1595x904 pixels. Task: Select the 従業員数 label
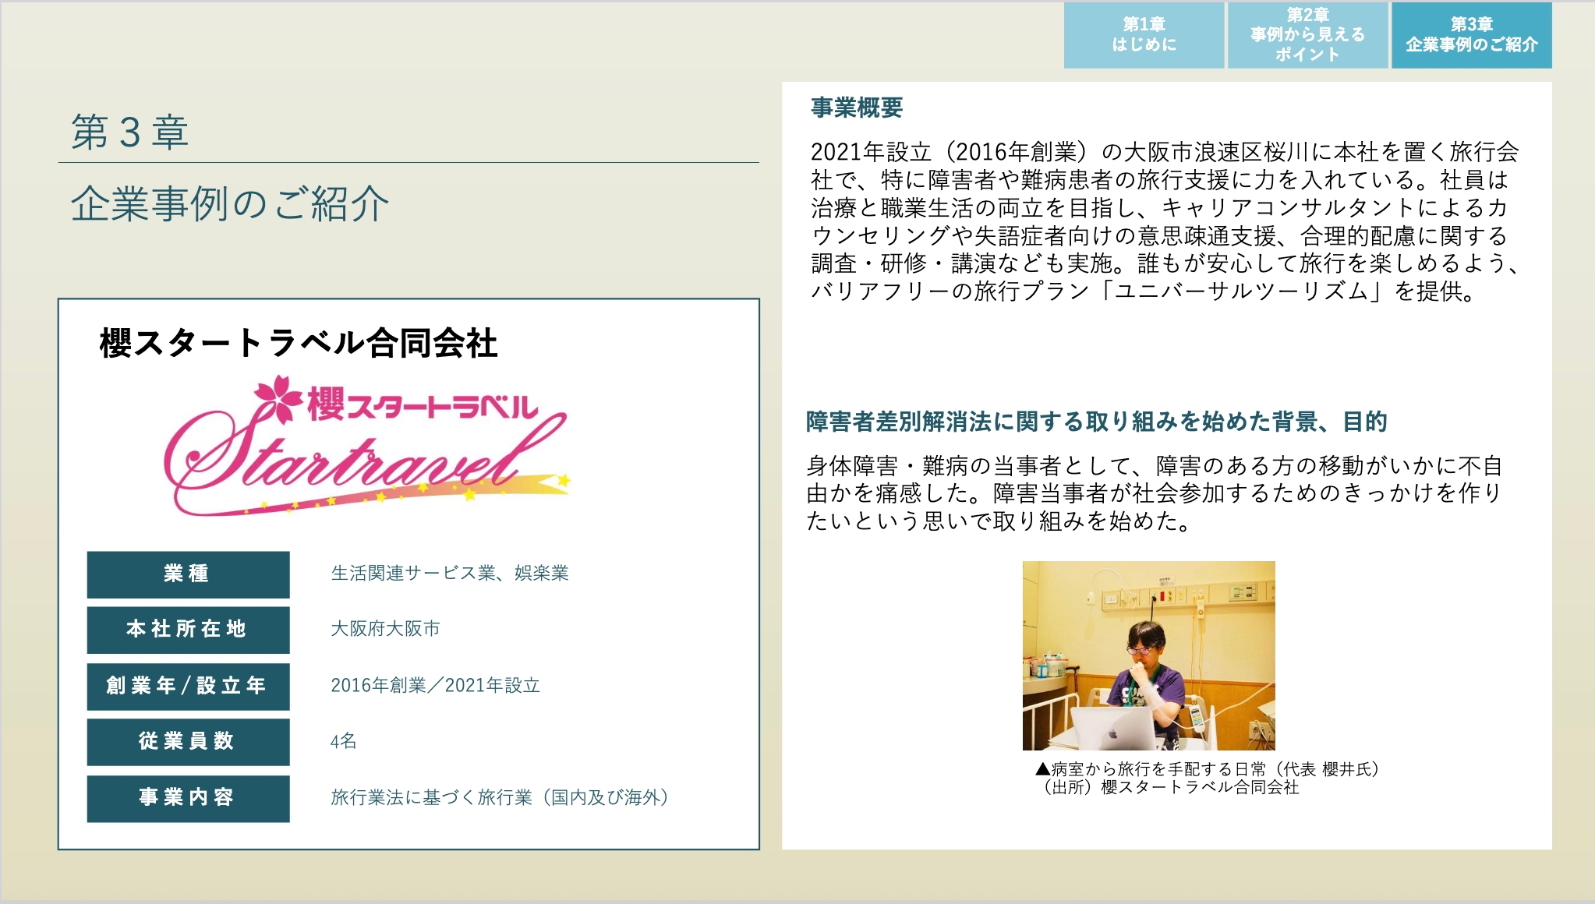[x=188, y=743]
